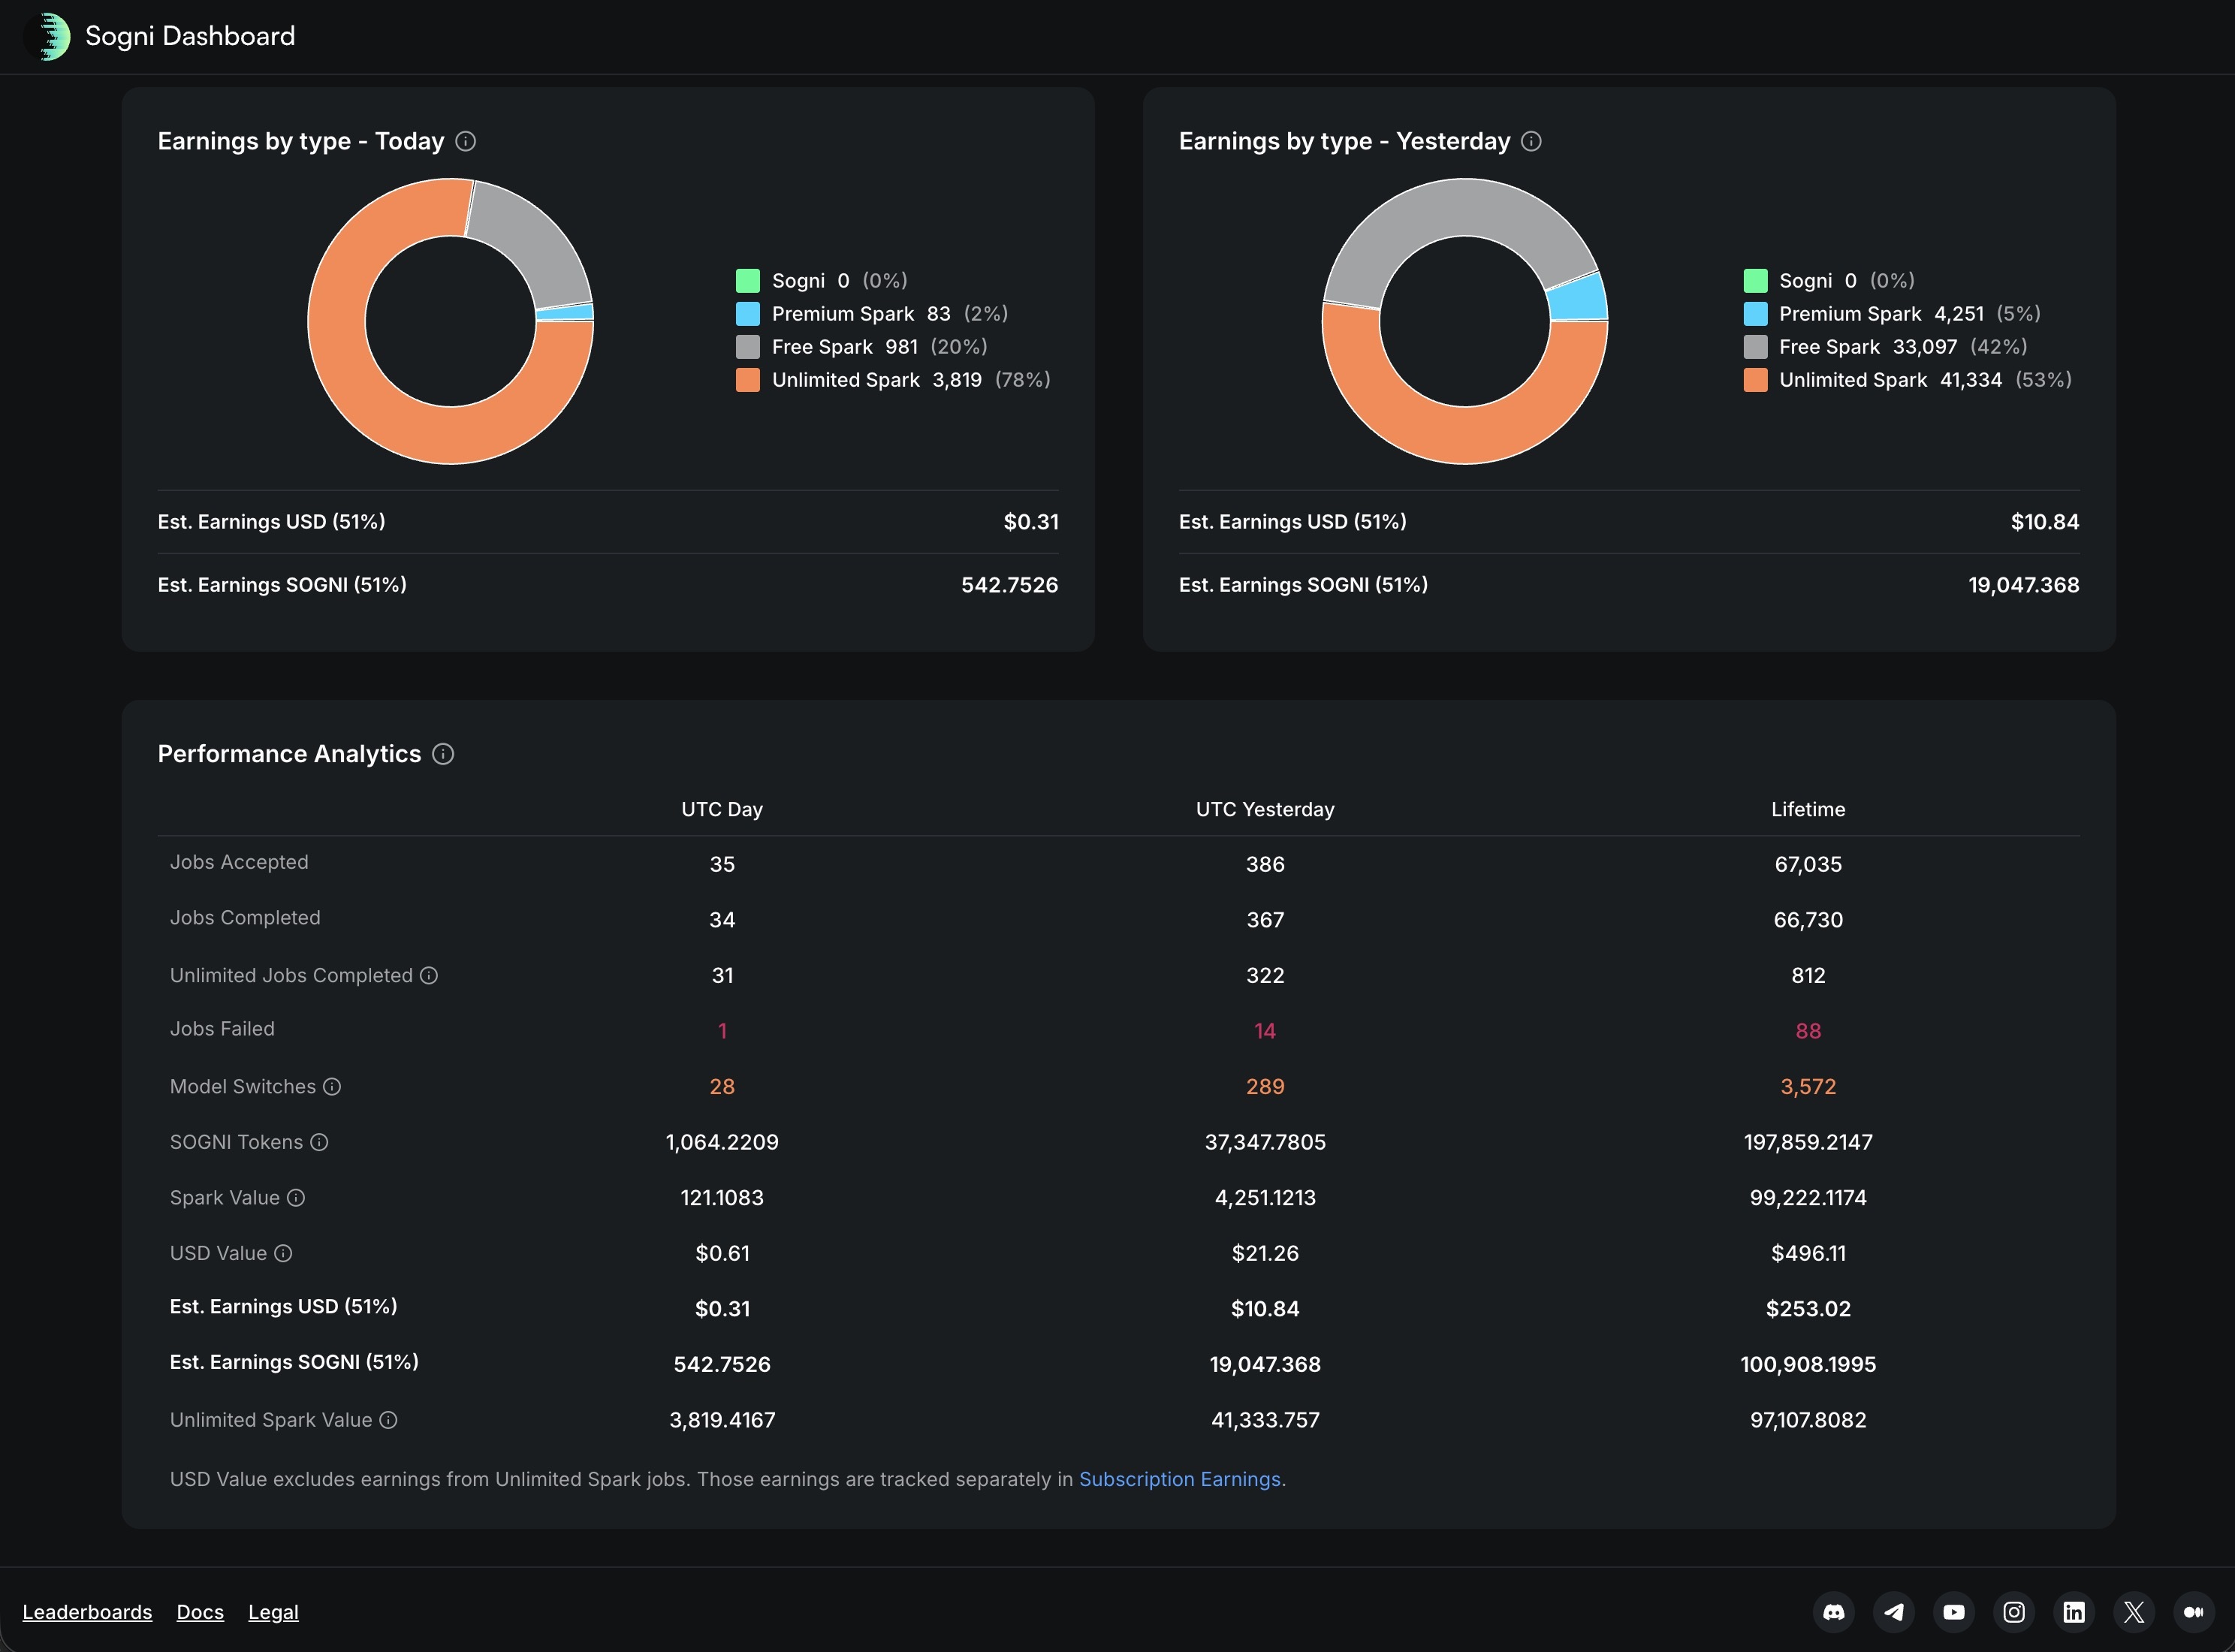2235x1652 pixels.
Task: Click Unlimited Spark Value lifetime 97,107.8082
Action: click(x=1808, y=1420)
